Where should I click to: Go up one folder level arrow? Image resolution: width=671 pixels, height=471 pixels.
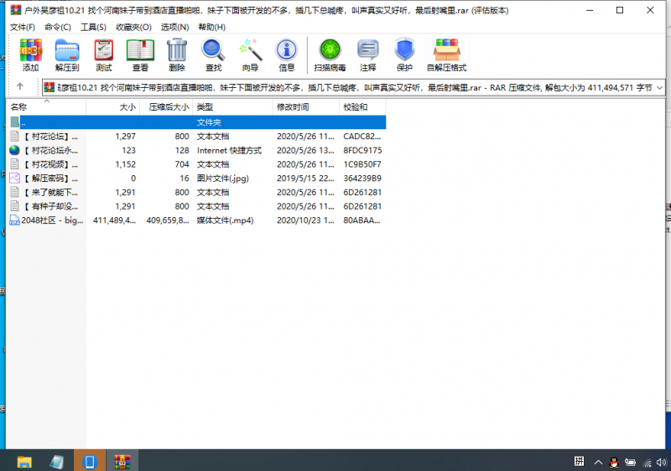pyautogui.click(x=20, y=87)
